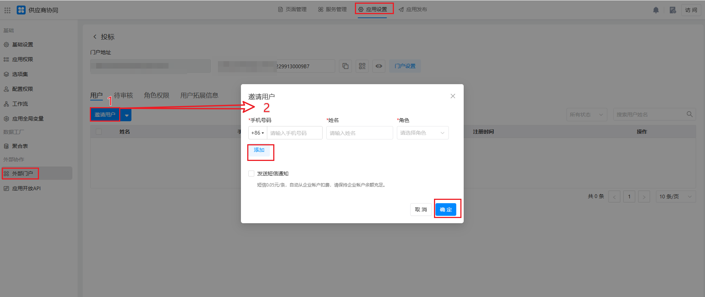Click the document settings icon near 访问
The height and width of the screenshot is (297, 705).
[x=673, y=10]
